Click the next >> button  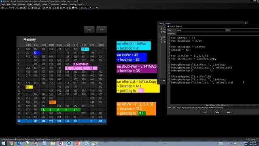pos(102,30)
